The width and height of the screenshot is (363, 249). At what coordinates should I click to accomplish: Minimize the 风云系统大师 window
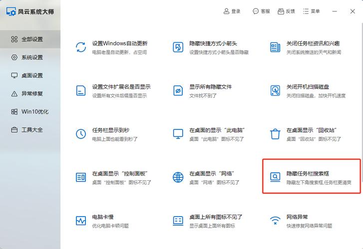pyautogui.click(x=335, y=11)
